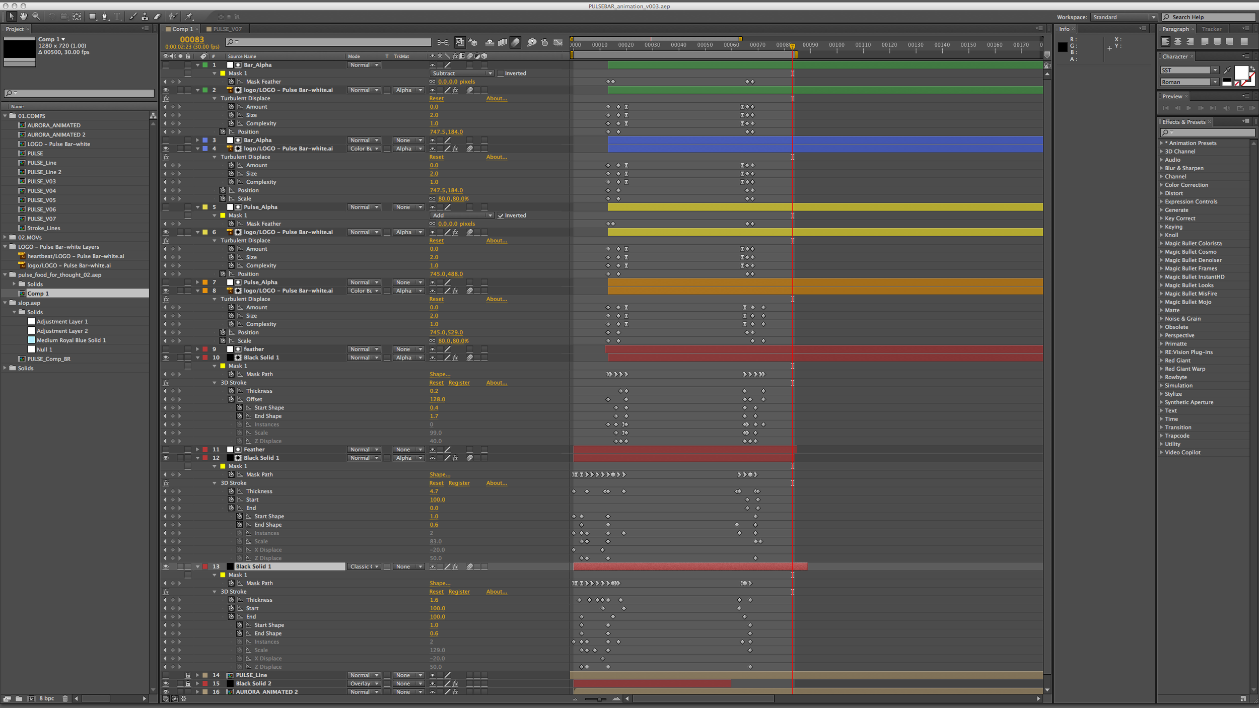The height and width of the screenshot is (708, 1259).
Task: Click Reset for layer 2 Turbulent Displace
Action: [x=436, y=99]
